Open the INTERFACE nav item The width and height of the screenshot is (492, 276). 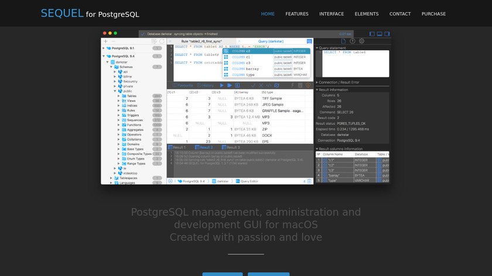(x=332, y=14)
